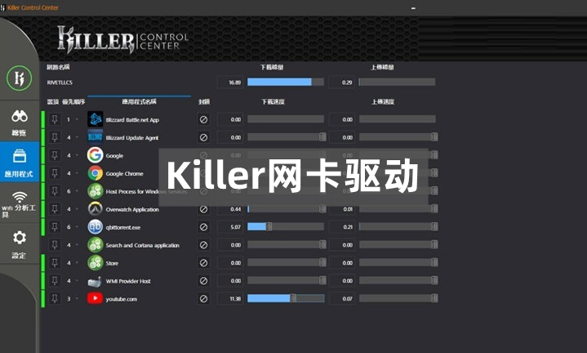
Task: Click the Overwatch Application icon
Action: pos(96,209)
